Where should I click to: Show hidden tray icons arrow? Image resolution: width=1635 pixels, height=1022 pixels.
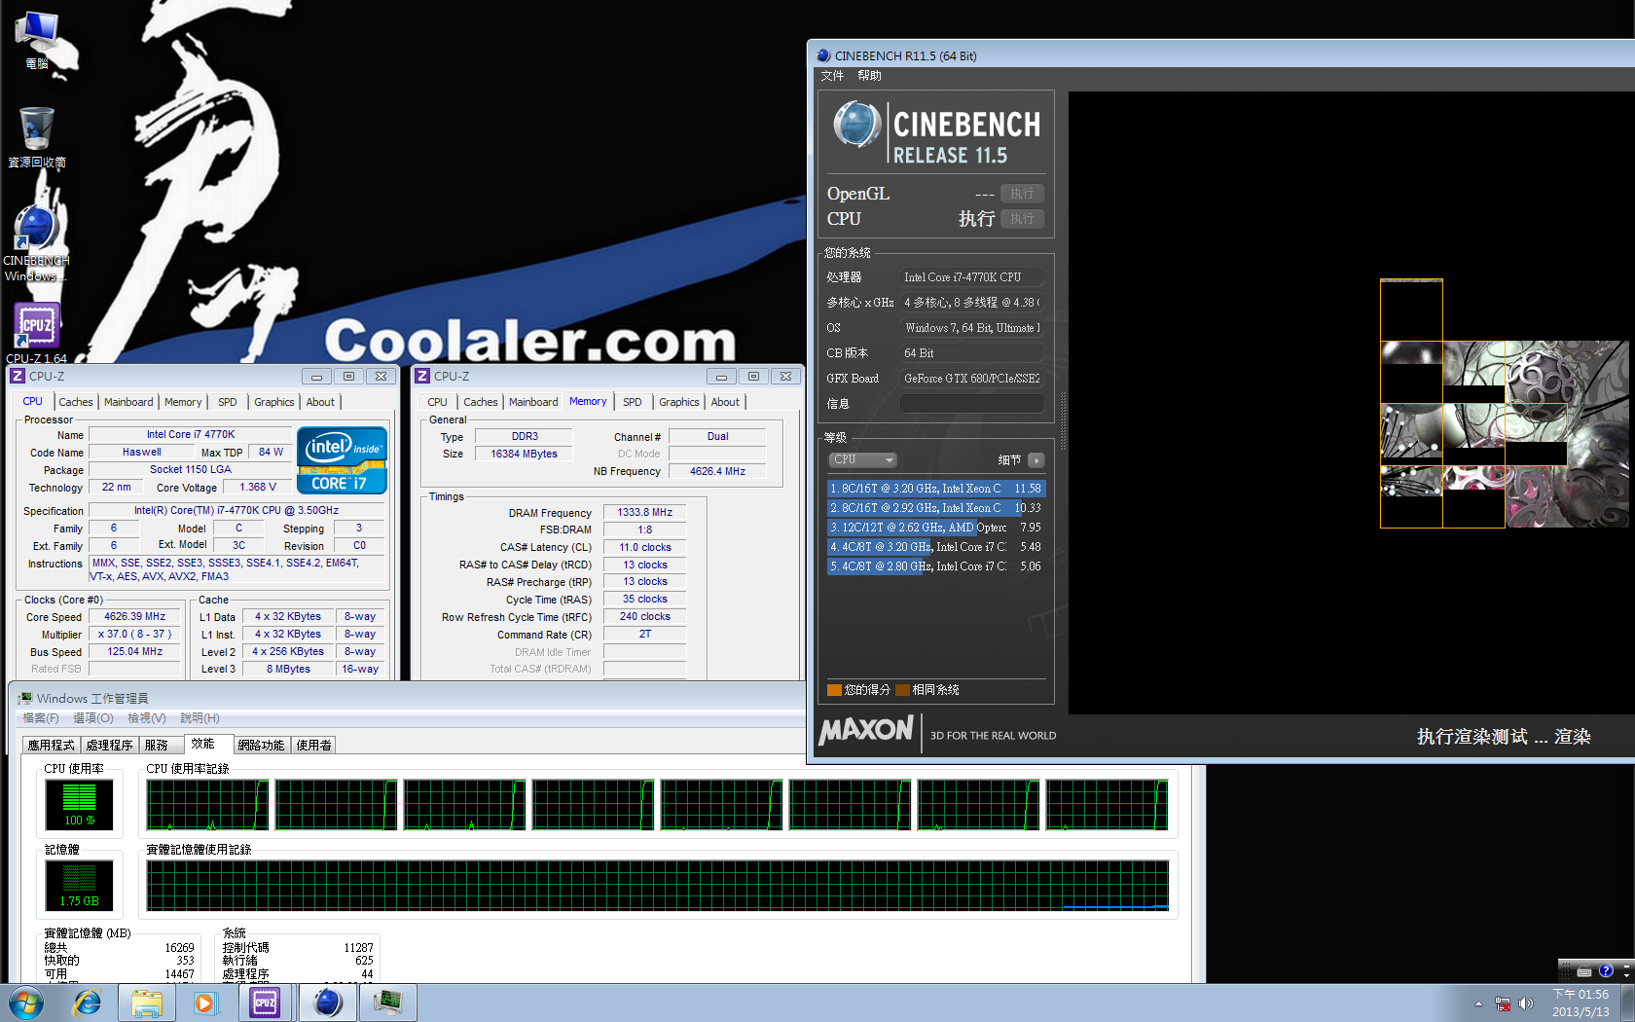pos(1478,1004)
